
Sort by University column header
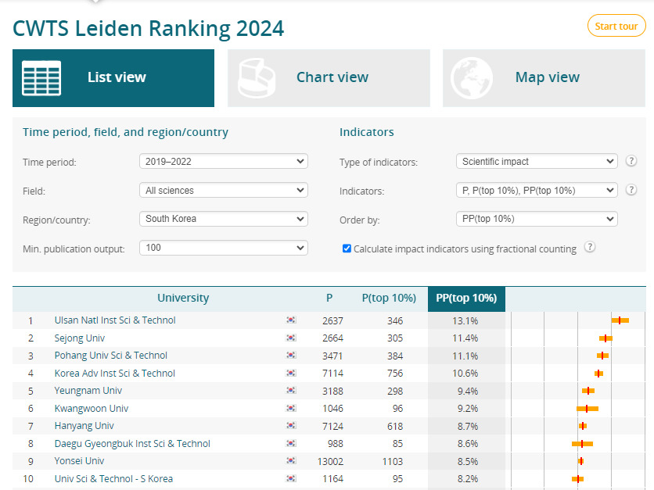pyautogui.click(x=183, y=299)
